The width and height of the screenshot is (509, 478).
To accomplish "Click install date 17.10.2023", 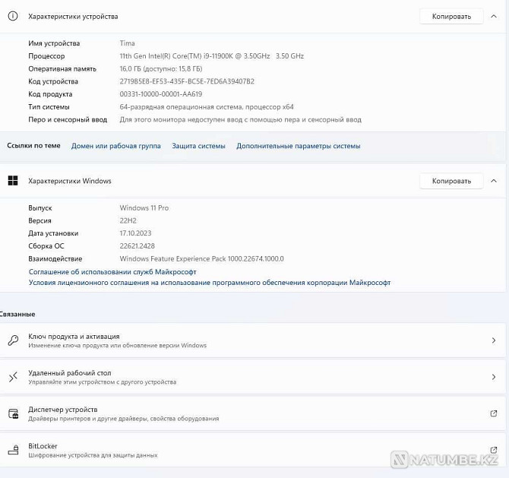I will 135,233.
